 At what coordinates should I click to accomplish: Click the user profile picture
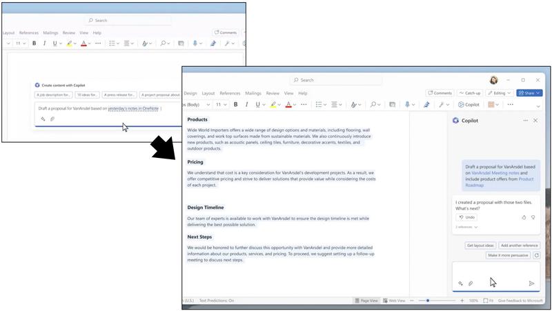pyautogui.click(x=494, y=80)
